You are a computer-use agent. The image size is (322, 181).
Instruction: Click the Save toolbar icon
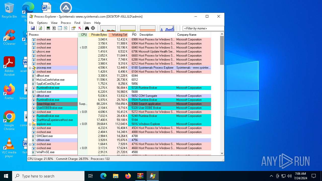coord(33,28)
